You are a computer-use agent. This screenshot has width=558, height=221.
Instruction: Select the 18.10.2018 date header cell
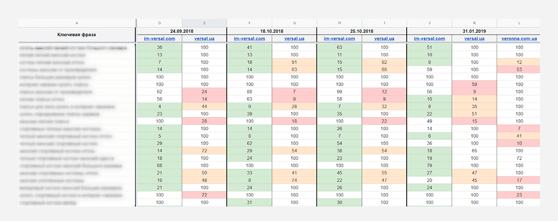point(272,31)
